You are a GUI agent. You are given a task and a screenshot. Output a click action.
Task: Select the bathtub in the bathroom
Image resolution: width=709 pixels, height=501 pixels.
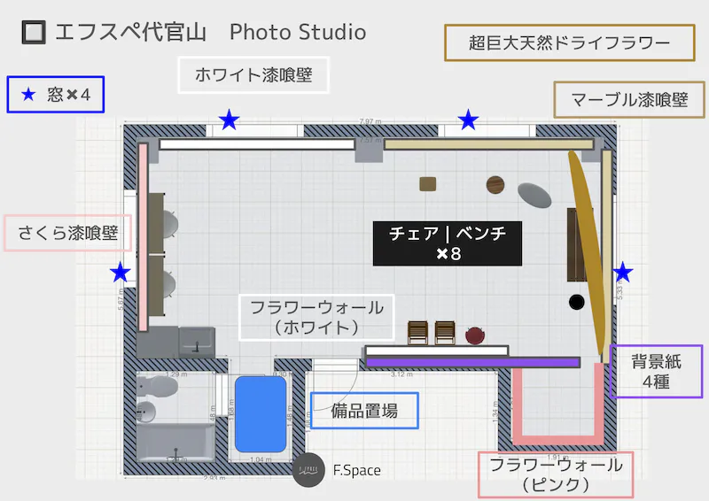(175, 443)
